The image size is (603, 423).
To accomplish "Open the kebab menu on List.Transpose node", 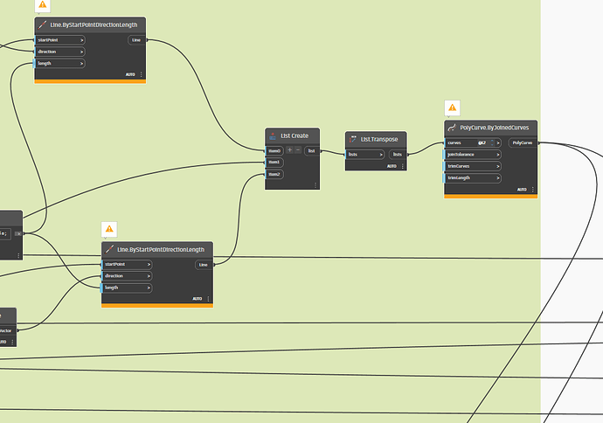I will pos(403,166).
